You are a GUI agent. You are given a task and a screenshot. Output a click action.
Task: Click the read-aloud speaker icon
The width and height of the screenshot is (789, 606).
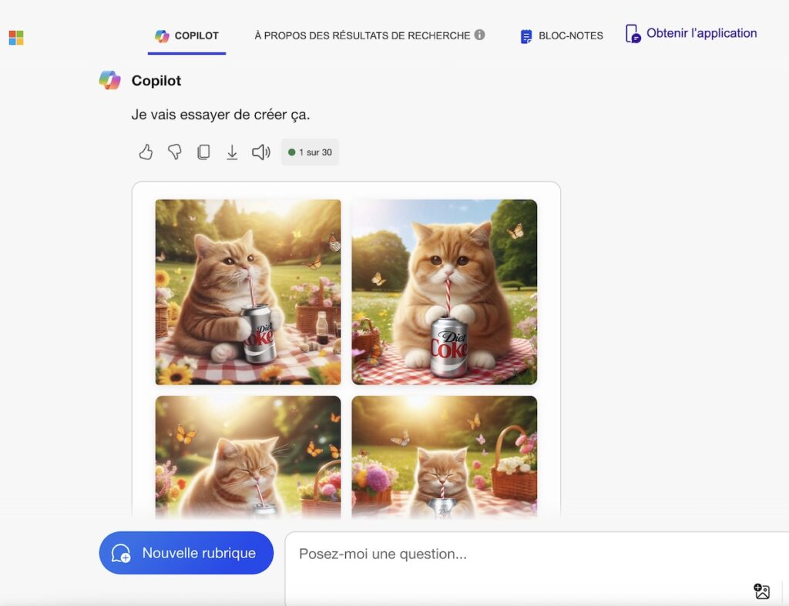260,152
